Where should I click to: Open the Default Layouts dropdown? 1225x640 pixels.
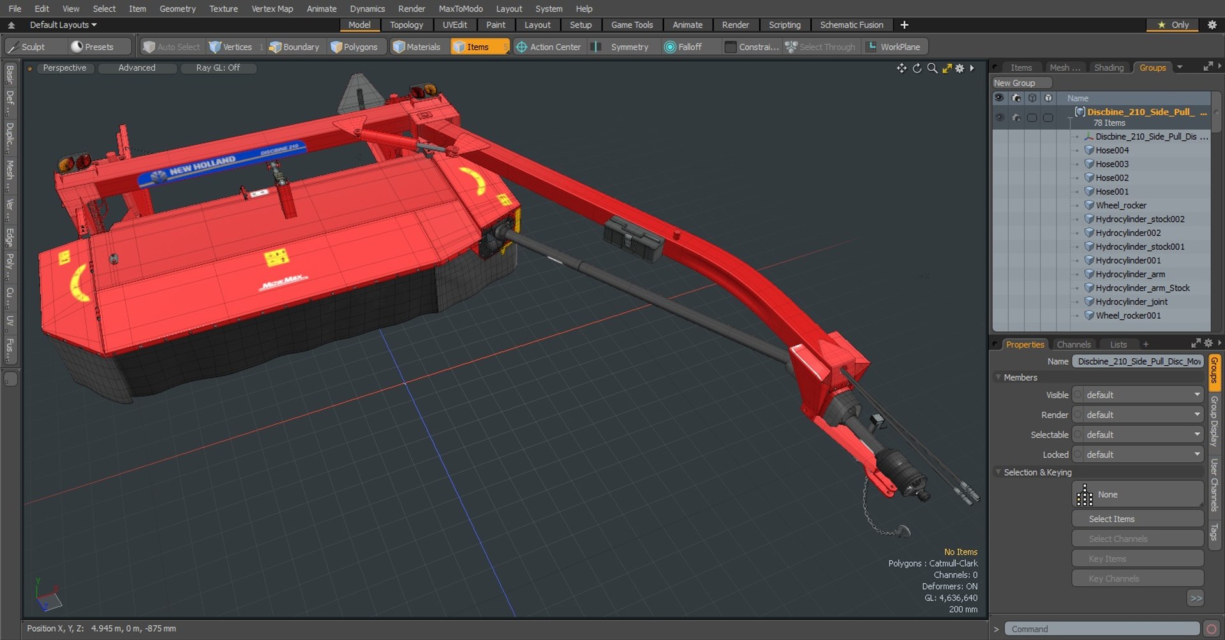[x=63, y=25]
